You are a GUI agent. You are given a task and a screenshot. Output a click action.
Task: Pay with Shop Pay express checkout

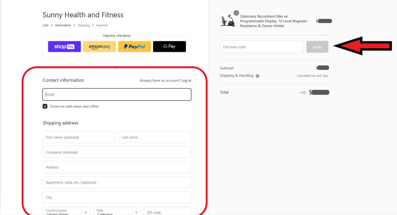point(64,46)
